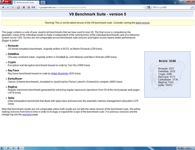
Task: Click the Crypto benchmark heading
Action: click(x=12, y=62)
